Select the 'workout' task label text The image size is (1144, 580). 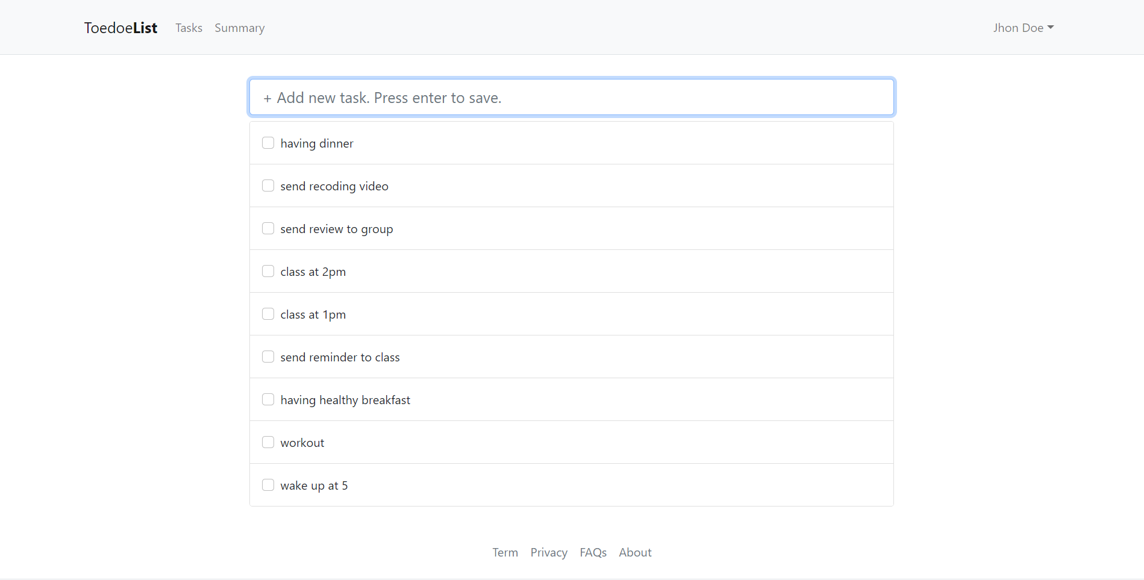[302, 443]
